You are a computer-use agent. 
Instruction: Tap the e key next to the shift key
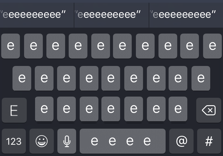point(44,109)
